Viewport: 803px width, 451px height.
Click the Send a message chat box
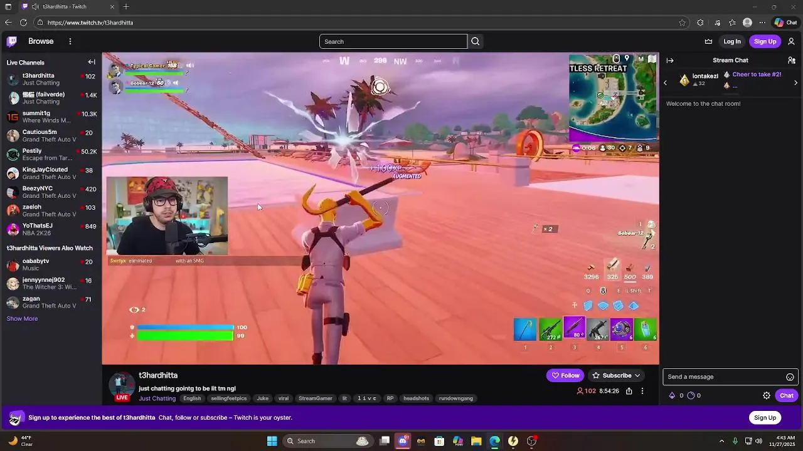click(723, 377)
